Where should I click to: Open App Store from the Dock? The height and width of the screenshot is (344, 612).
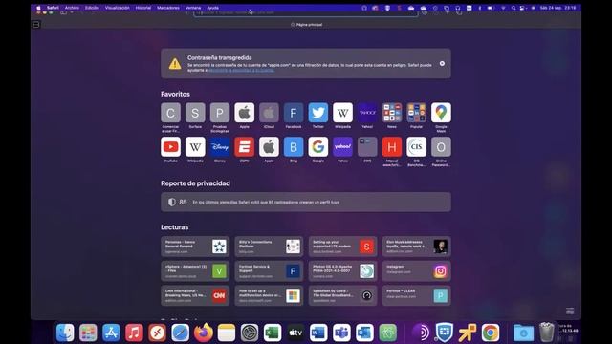[x=111, y=333]
